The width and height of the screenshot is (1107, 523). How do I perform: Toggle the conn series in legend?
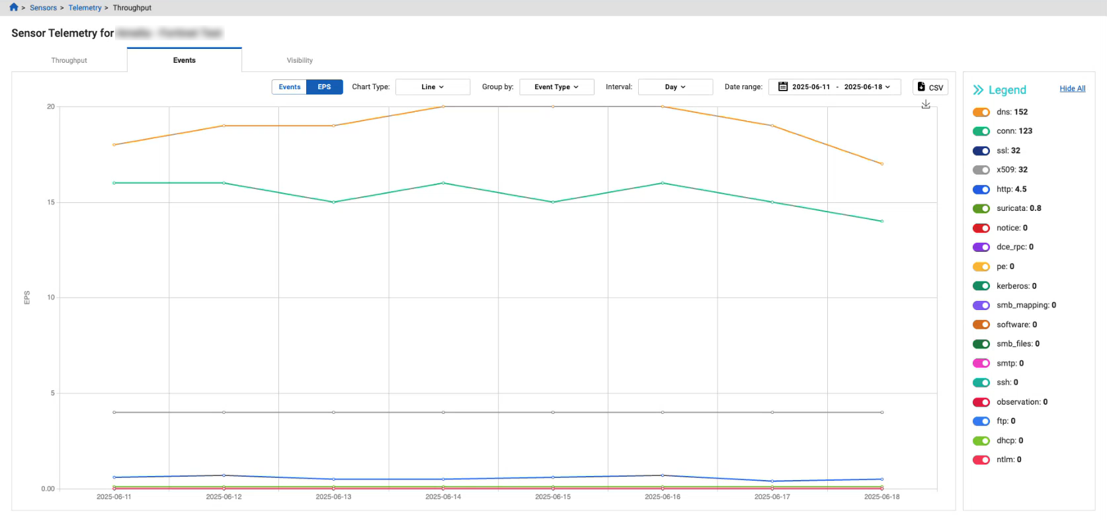[x=981, y=132]
